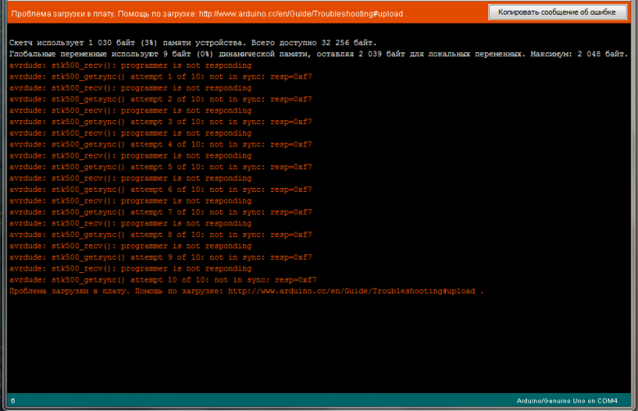Click the 'attempt 9 of 10' error line
The image size is (638, 411).
click(160, 257)
